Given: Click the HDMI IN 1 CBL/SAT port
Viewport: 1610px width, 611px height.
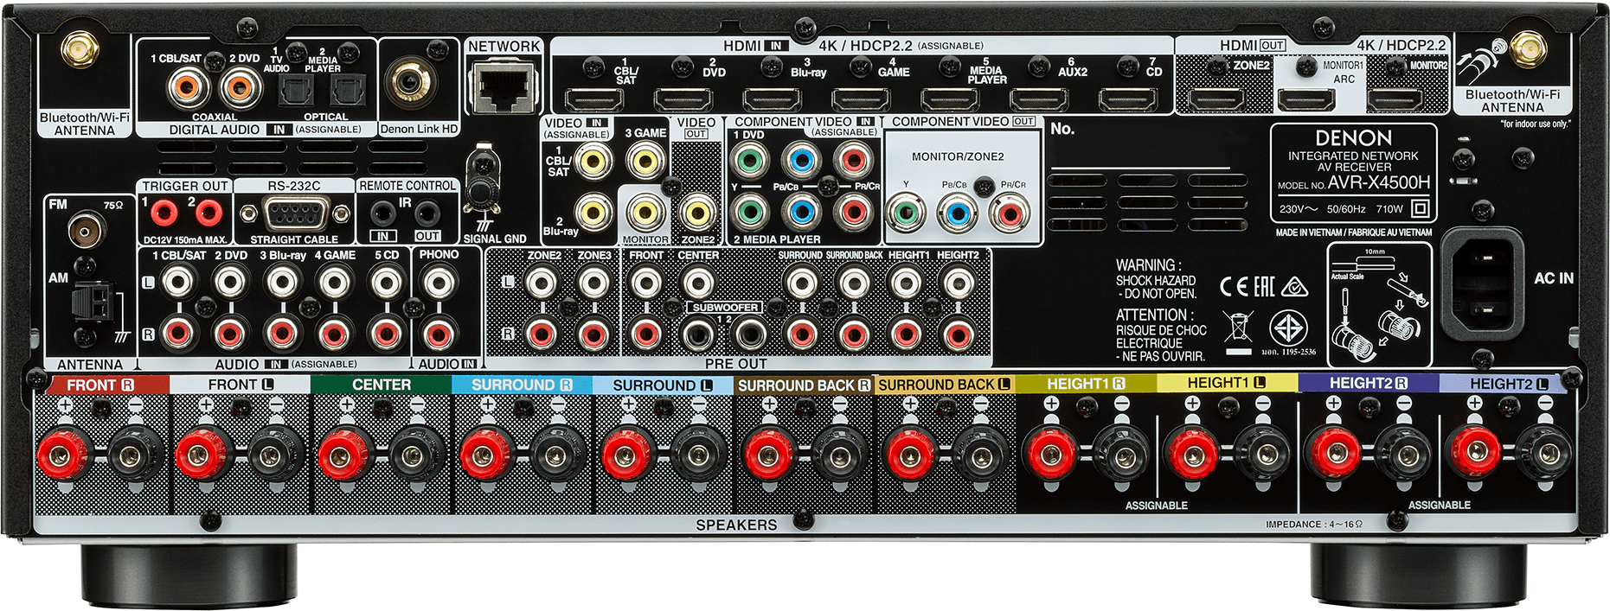Looking at the screenshot, I should (593, 100).
